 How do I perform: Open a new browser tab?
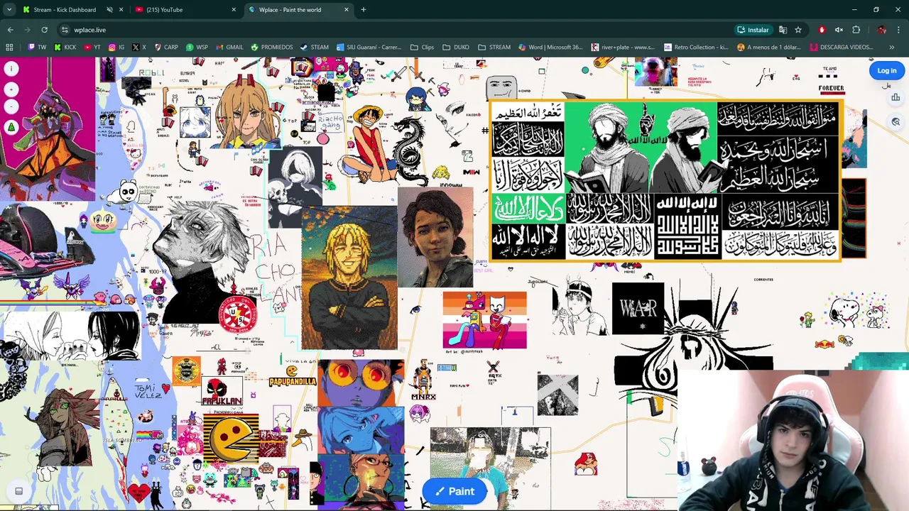click(x=363, y=10)
